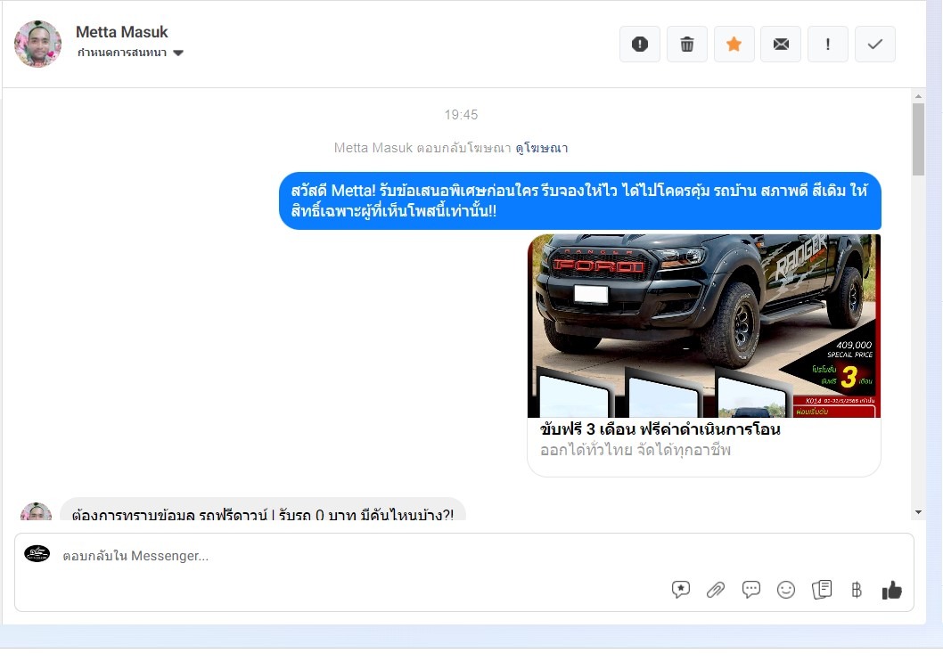Expand the กำหนดการสนทนา dropdown
Image resolution: width=943 pixels, height=661 pixels.
pyautogui.click(x=130, y=53)
